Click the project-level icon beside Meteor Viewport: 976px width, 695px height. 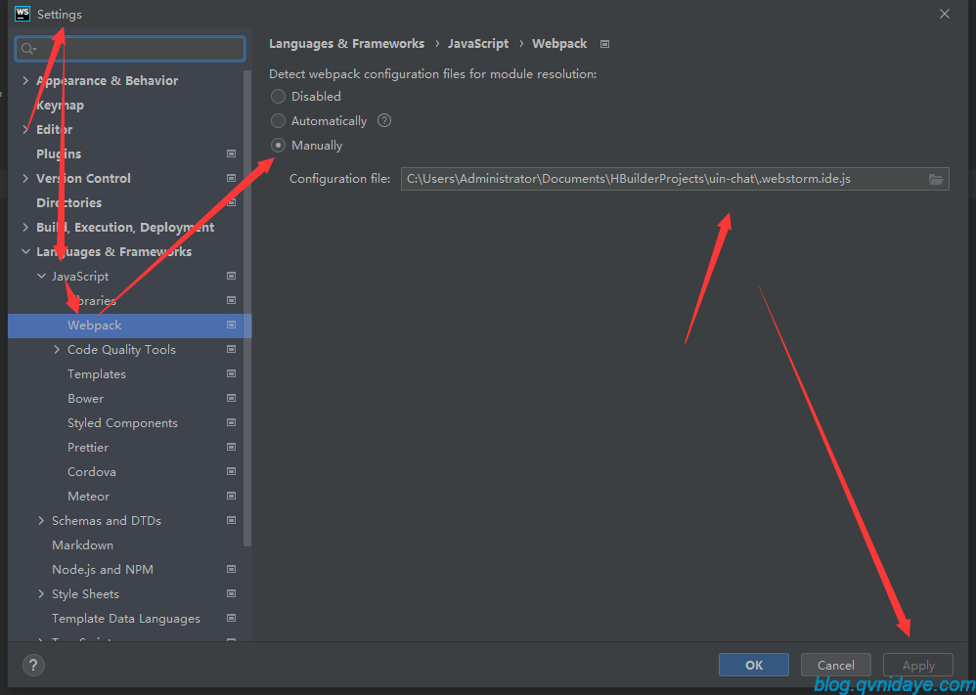point(231,496)
